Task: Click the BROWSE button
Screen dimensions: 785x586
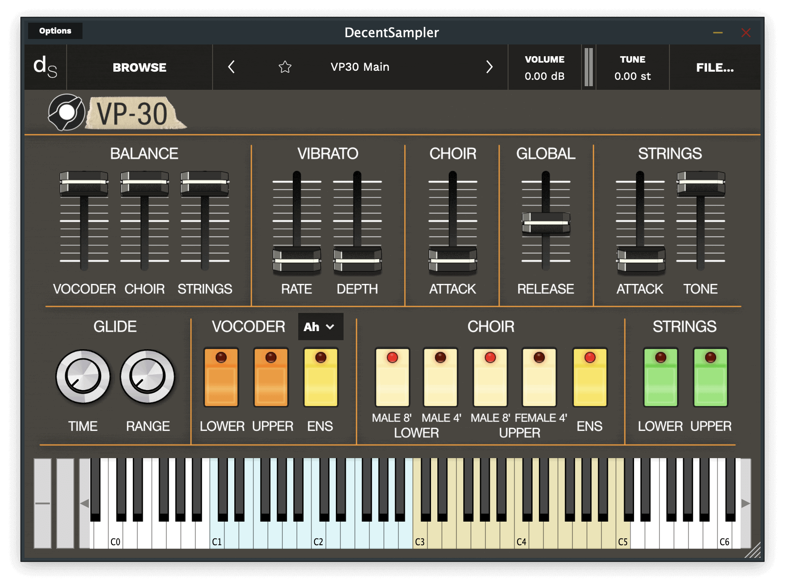Action: tap(139, 67)
